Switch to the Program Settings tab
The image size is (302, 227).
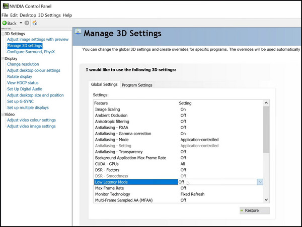click(x=137, y=85)
